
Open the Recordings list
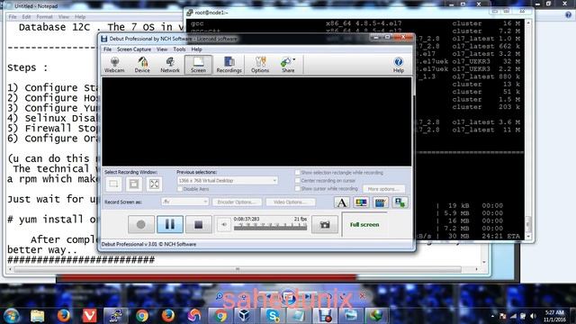coord(229,65)
